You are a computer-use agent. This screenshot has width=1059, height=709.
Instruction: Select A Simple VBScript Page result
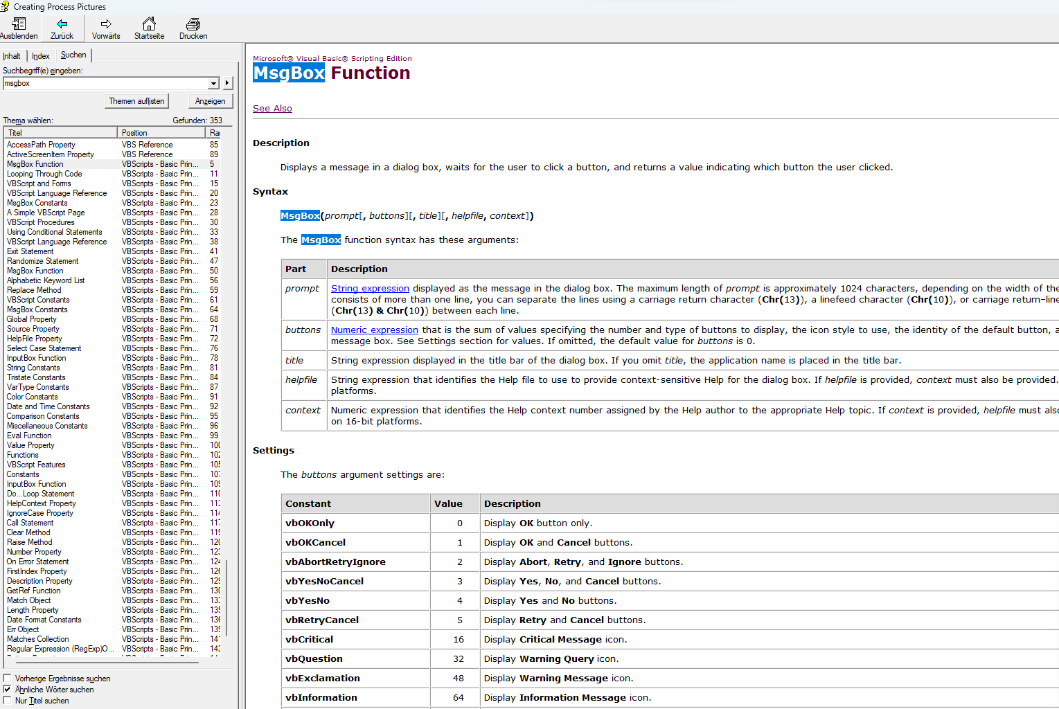point(46,213)
